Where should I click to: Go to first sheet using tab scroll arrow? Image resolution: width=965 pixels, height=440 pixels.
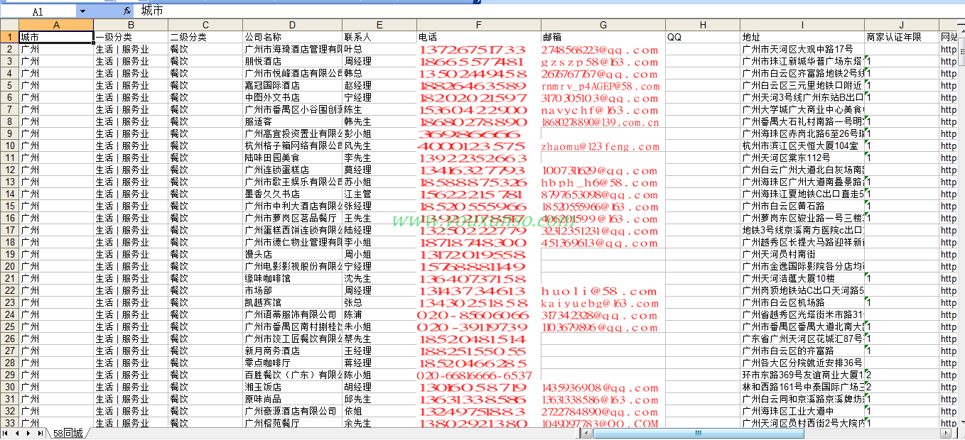point(6,433)
